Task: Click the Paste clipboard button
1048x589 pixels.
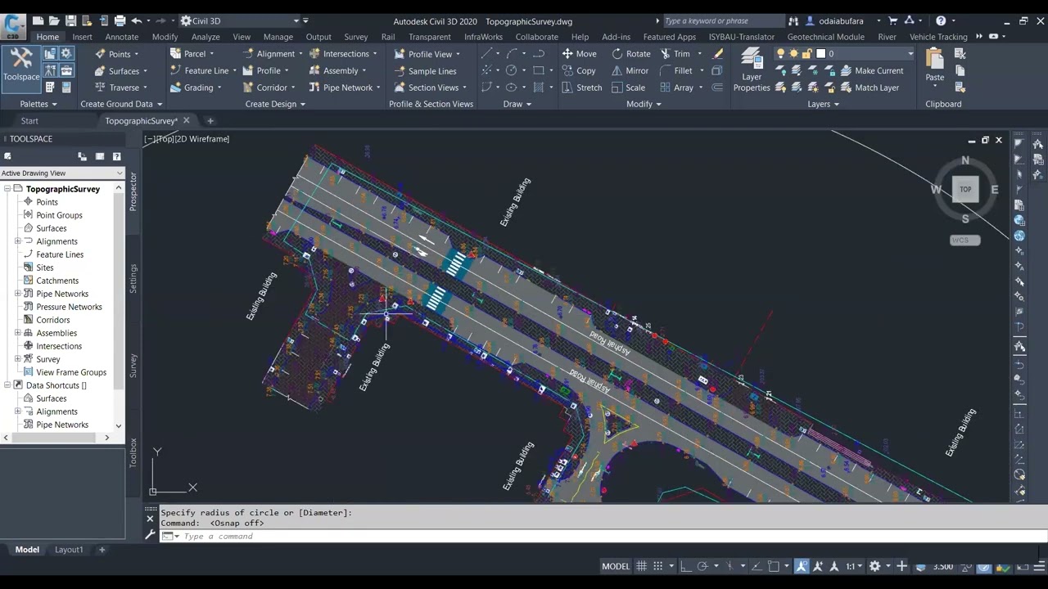Action: coord(935,65)
